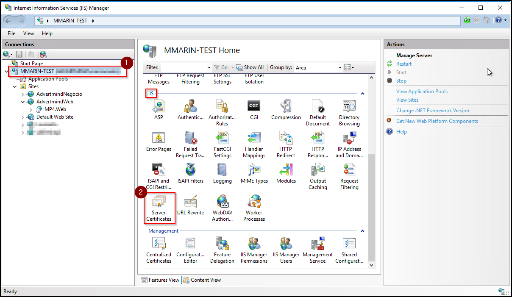Viewport: 512px width, 297px height.
Task: Expand the AdvertmindNegocio site node
Action: click(23, 94)
